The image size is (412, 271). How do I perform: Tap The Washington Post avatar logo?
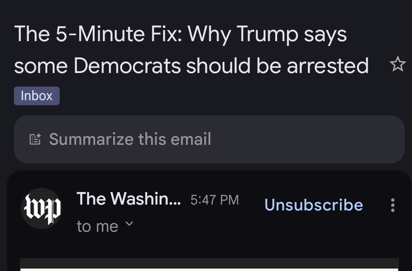click(41, 208)
